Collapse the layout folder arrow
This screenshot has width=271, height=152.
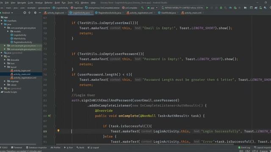(5, 67)
